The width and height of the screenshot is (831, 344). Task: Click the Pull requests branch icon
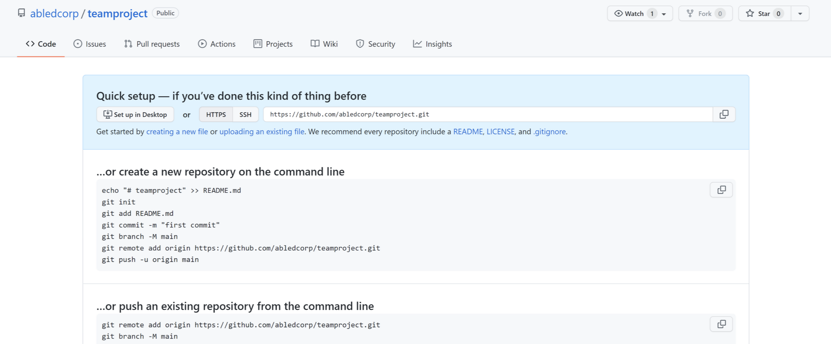(128, 44)
